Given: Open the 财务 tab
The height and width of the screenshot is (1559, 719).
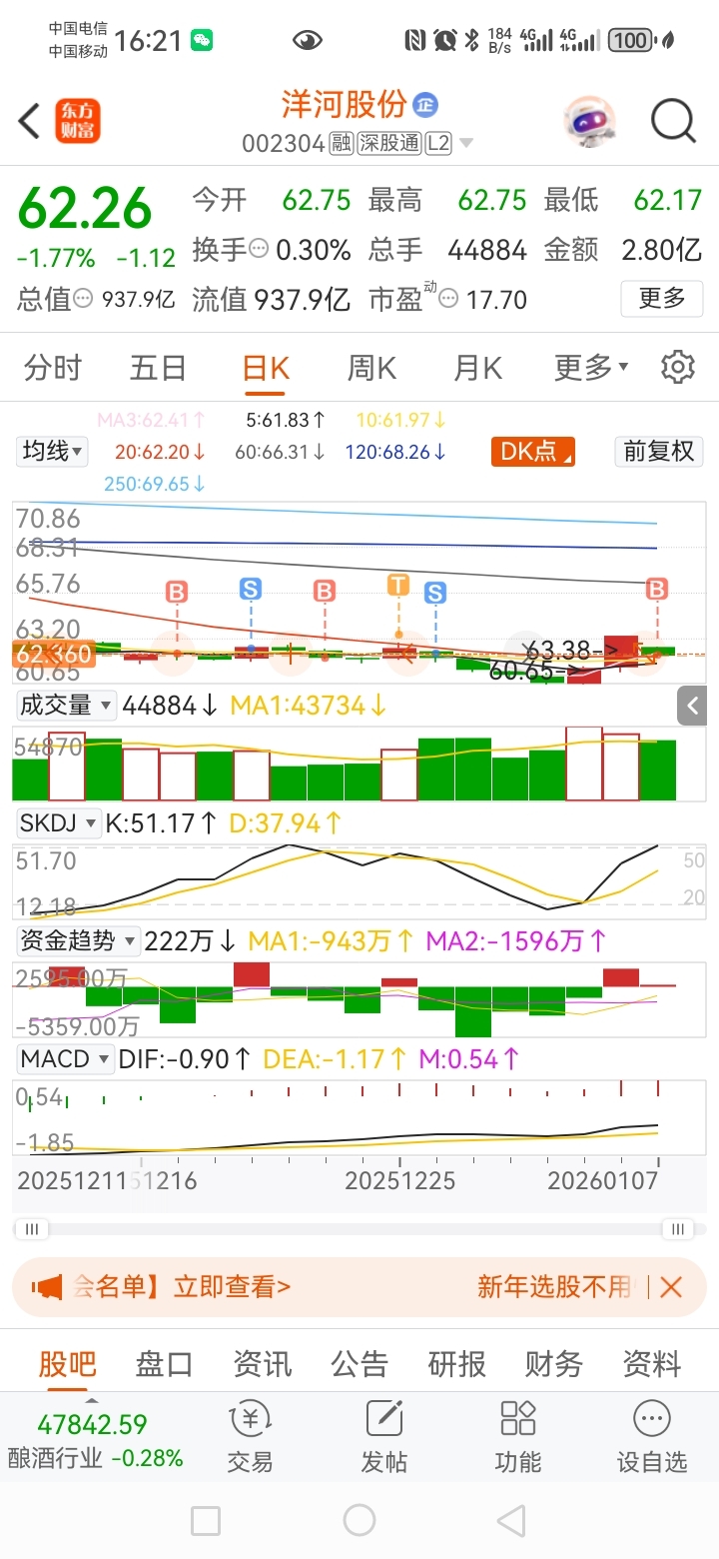Looking at the screenshot, I should click(553, 1364).
